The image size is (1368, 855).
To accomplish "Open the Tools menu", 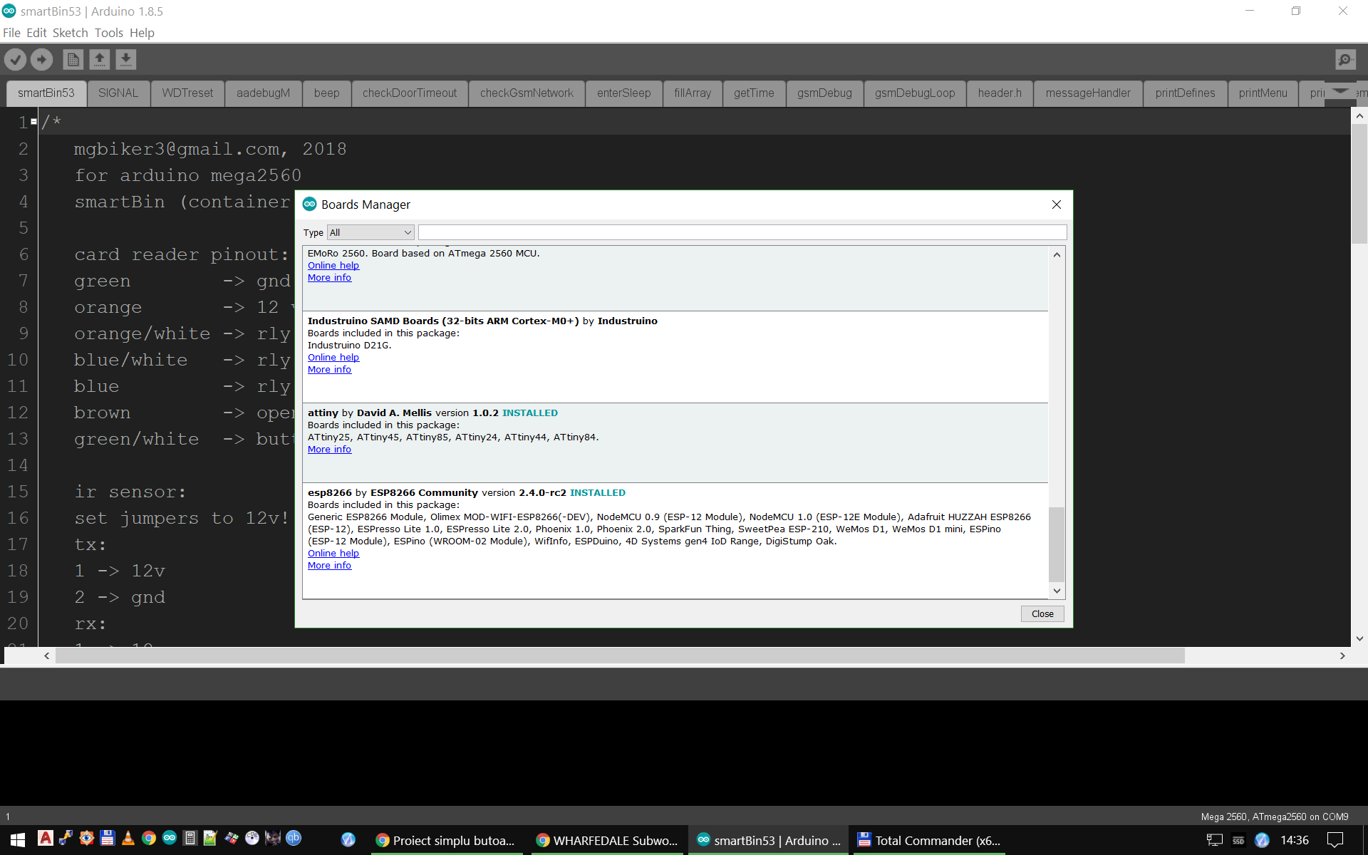I will pyautogui.click(x=109, y=33).
